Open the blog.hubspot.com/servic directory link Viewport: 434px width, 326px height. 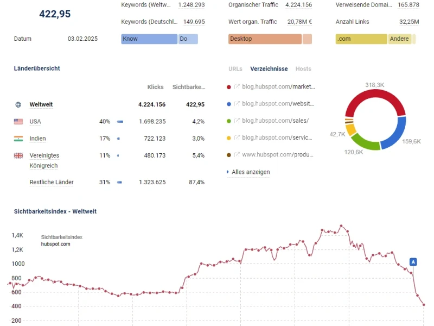coord(277,137)
